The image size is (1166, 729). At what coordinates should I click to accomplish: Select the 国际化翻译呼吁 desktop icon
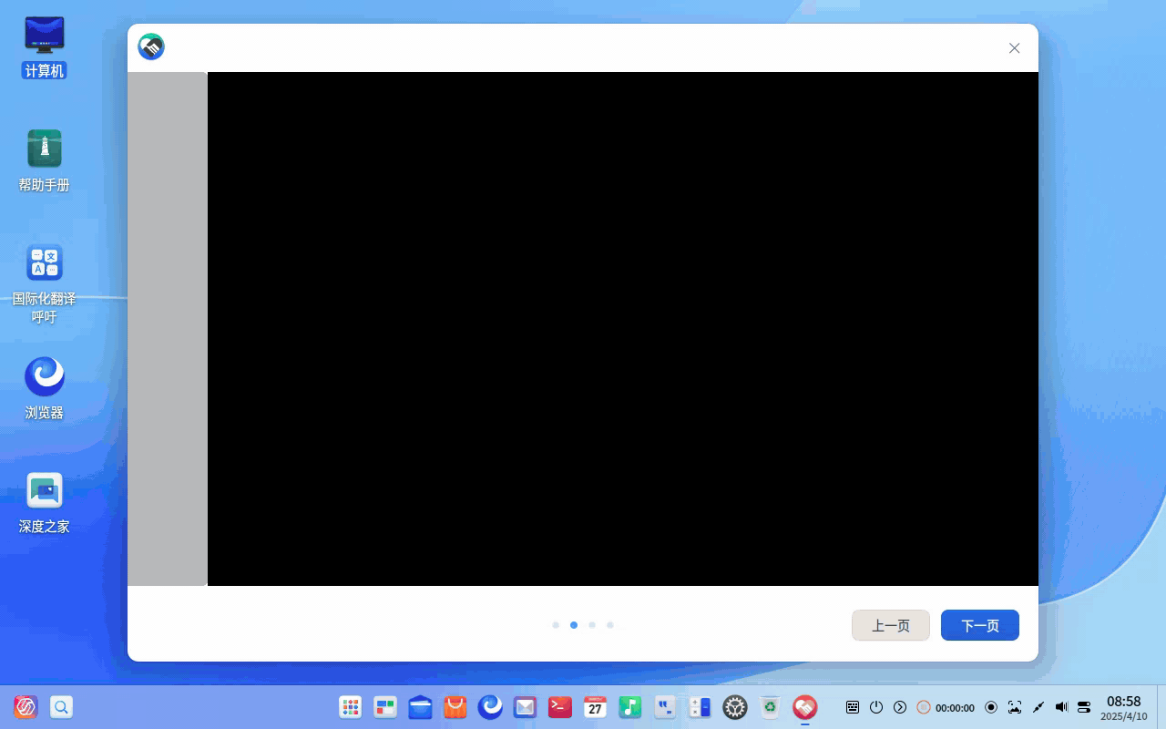(45, 283)
